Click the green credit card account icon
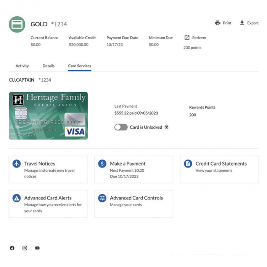 (17, 24)
